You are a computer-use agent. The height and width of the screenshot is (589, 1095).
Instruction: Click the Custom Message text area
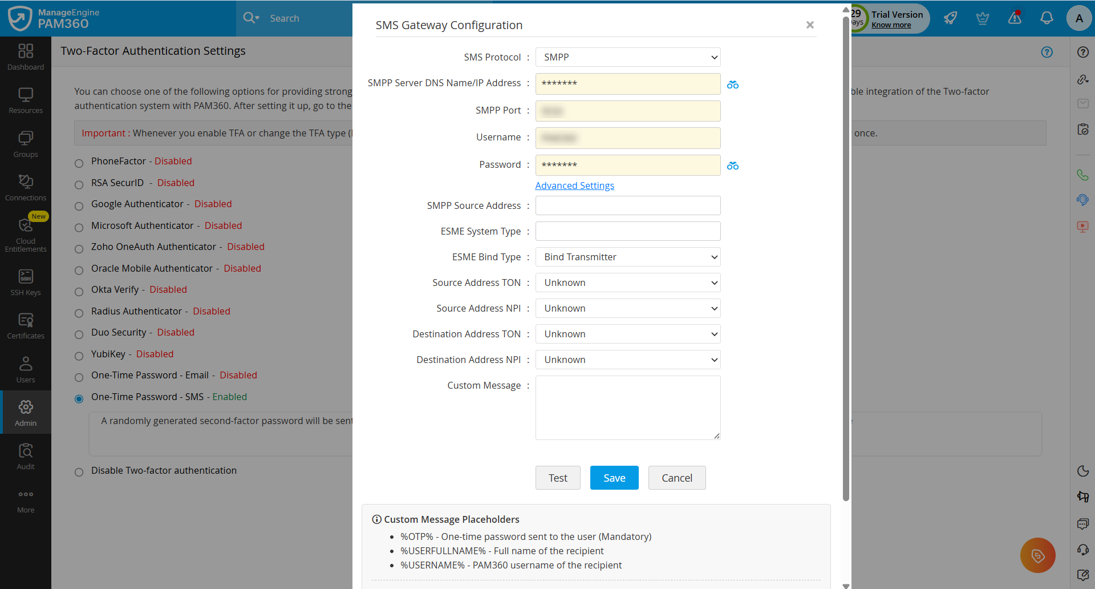point(628,408)
